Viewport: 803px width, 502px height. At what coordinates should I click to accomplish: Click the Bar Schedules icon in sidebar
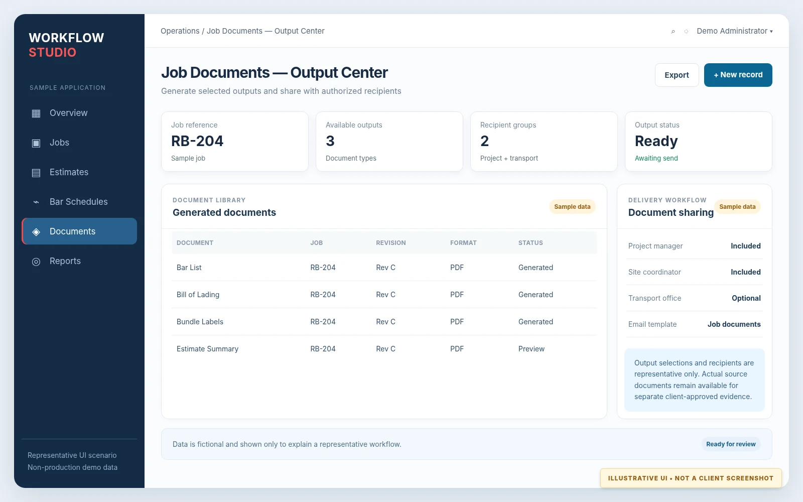tap(36, 202)
